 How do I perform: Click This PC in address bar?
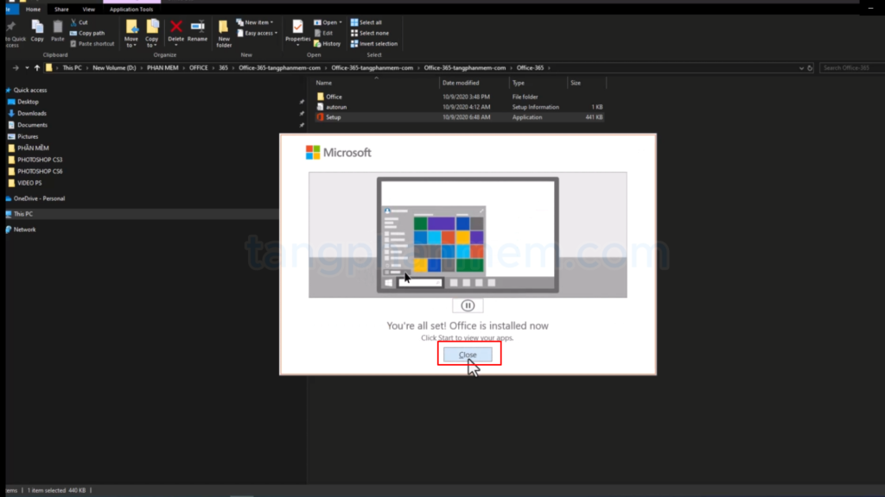(x=73, y=67)
